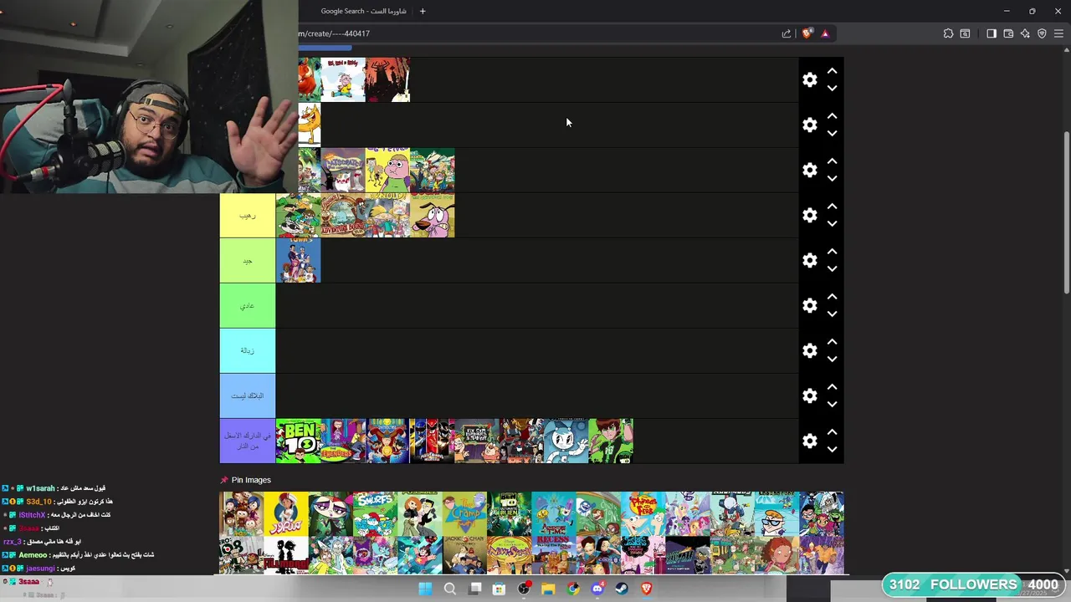This screenshot has width=1071, height=602.
Task: Select the Ben 10 logo thumbnail
Action: [298, 441]
